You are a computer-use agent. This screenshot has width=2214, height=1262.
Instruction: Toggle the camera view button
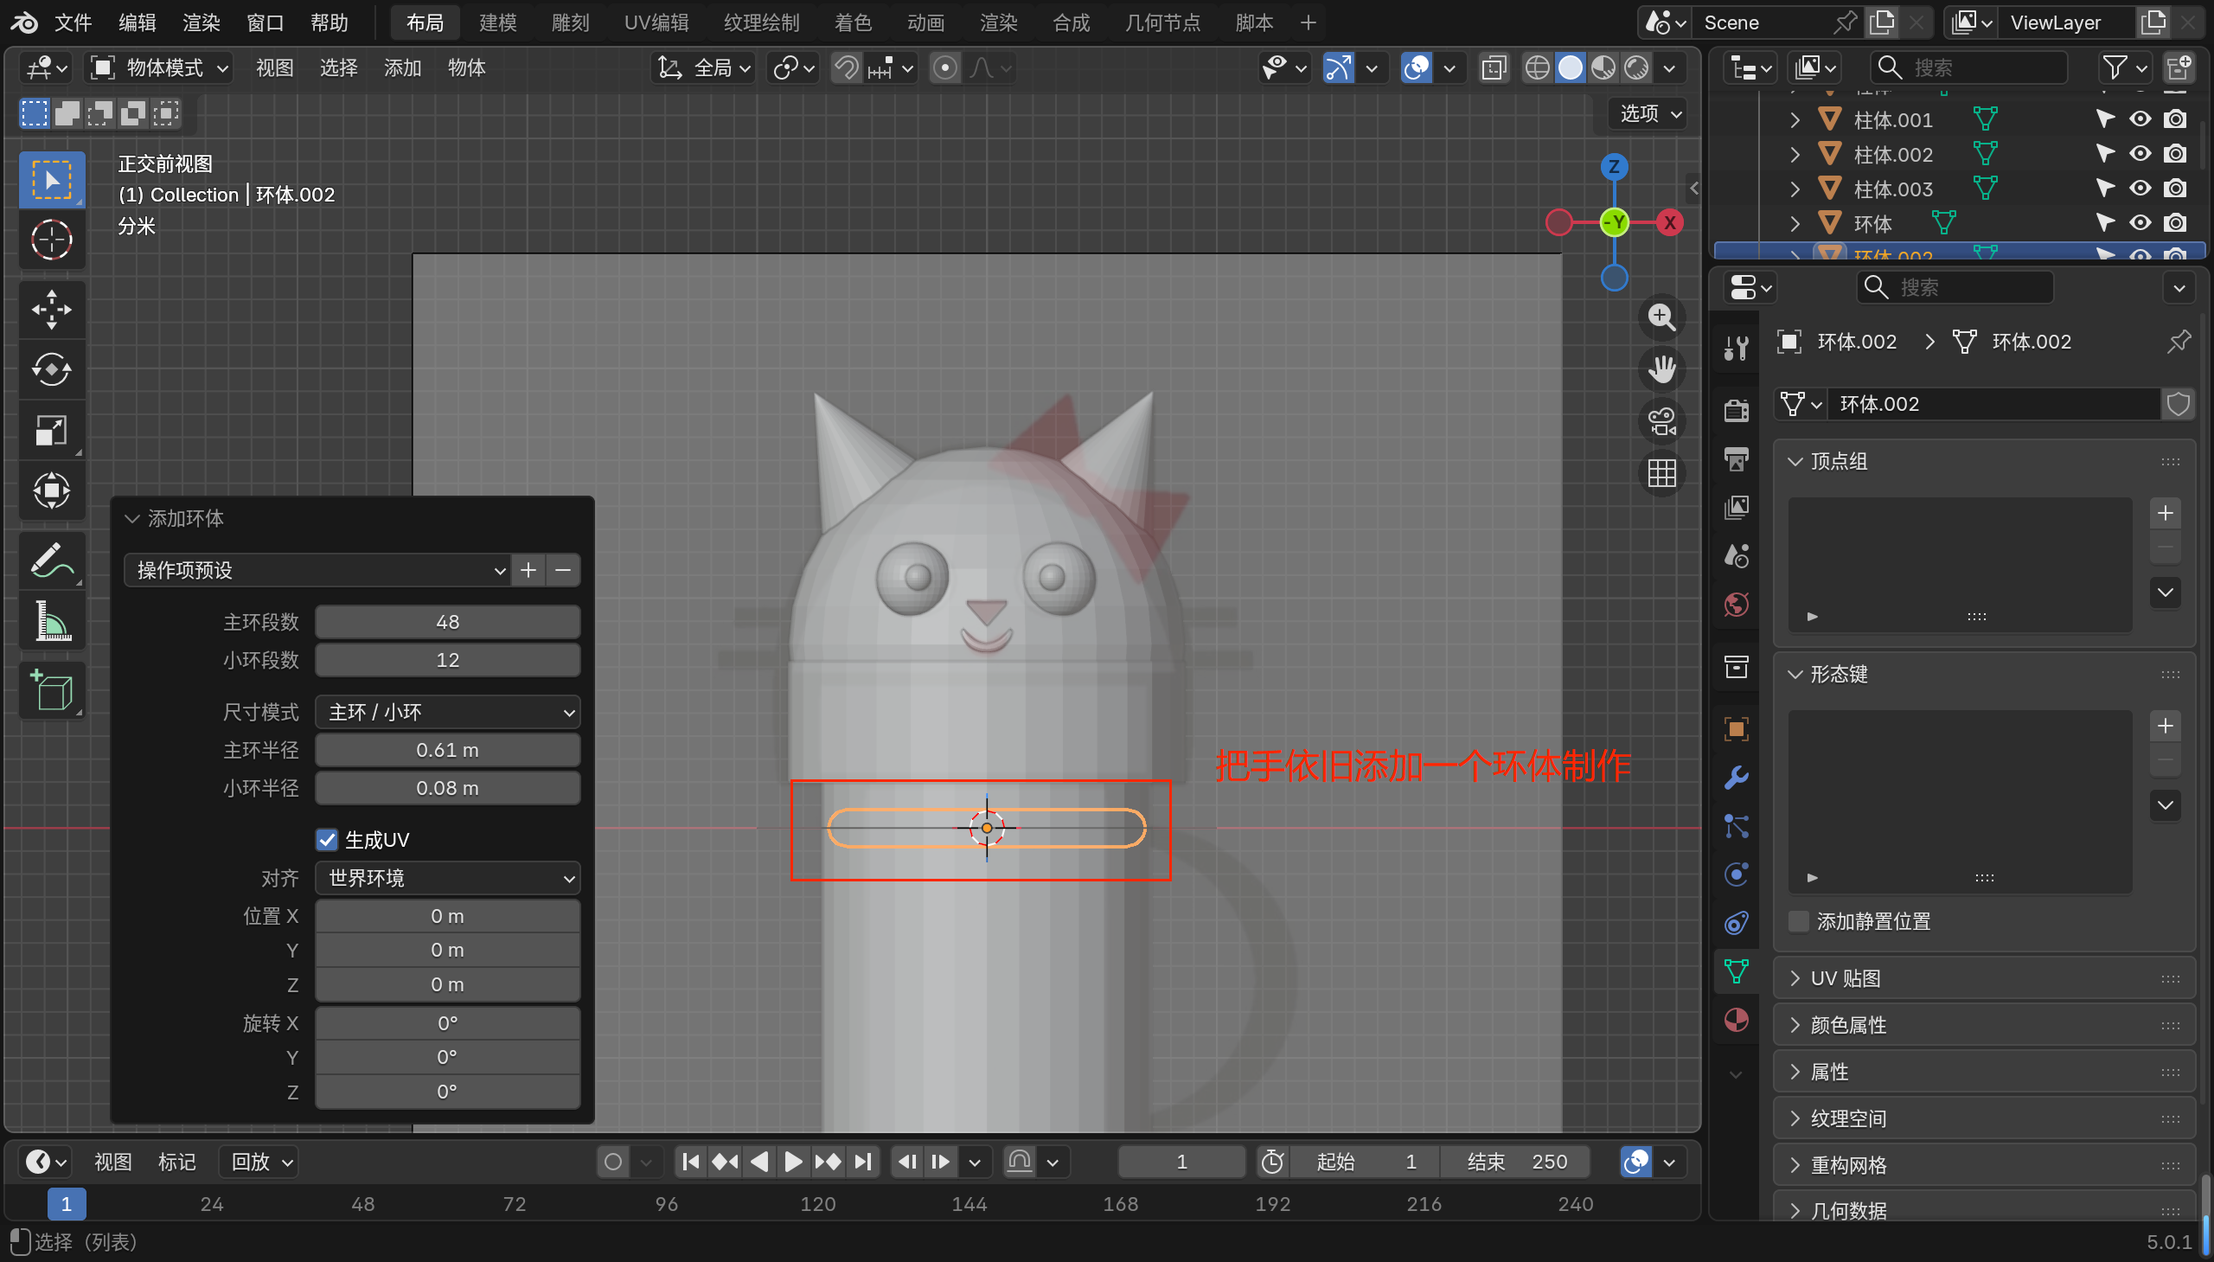[1661, 422]
